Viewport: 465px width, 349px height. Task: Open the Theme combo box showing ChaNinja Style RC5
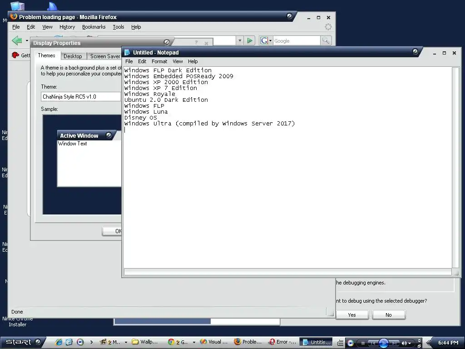click(x=81, y=96)
